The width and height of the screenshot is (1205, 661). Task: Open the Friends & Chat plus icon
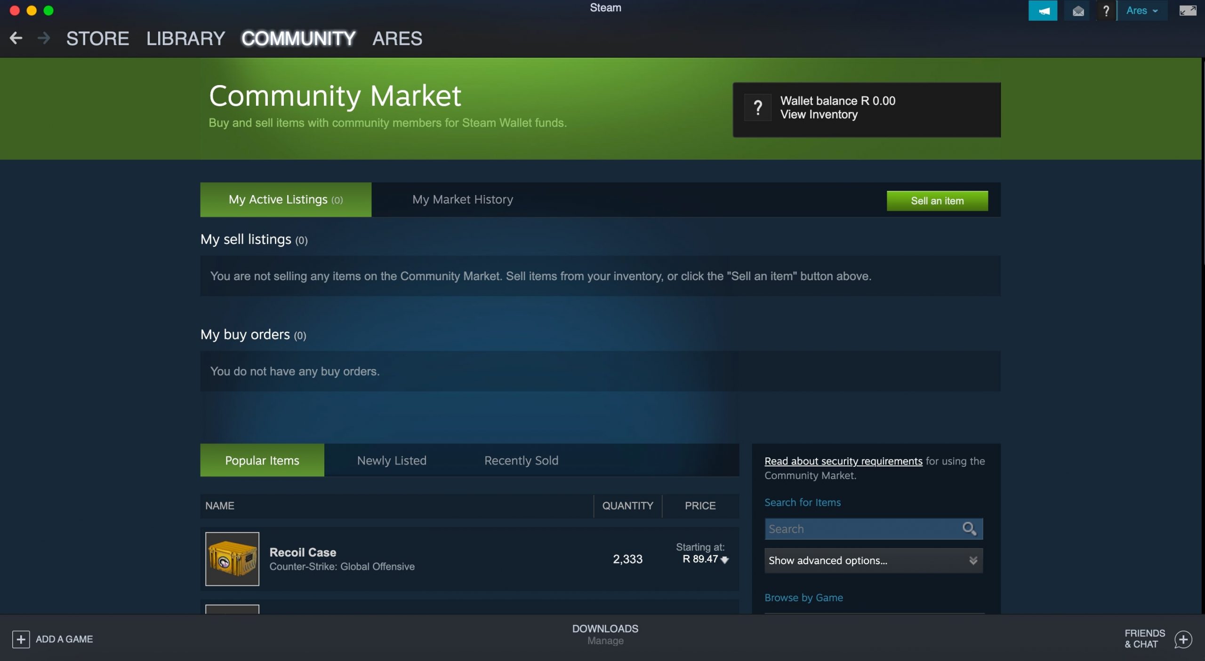1183,639
